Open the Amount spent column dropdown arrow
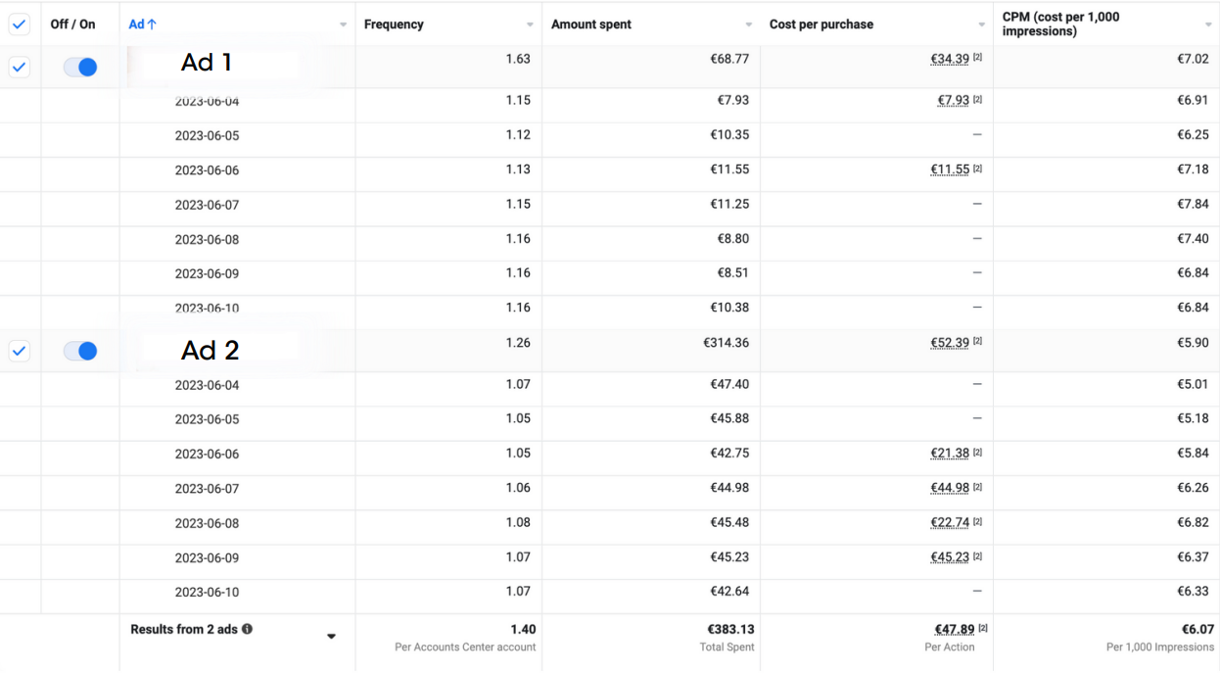Viewport: 1220px width, 673px height. (748, 24)
